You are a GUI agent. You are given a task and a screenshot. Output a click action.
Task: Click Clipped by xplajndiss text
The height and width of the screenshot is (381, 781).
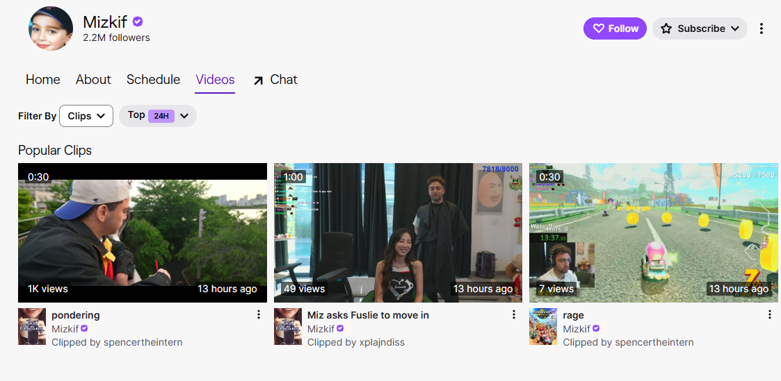tap(356, 342)
